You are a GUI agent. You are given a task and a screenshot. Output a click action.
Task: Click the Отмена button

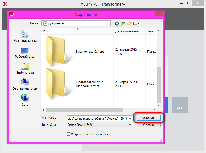(x=149, y=125)
